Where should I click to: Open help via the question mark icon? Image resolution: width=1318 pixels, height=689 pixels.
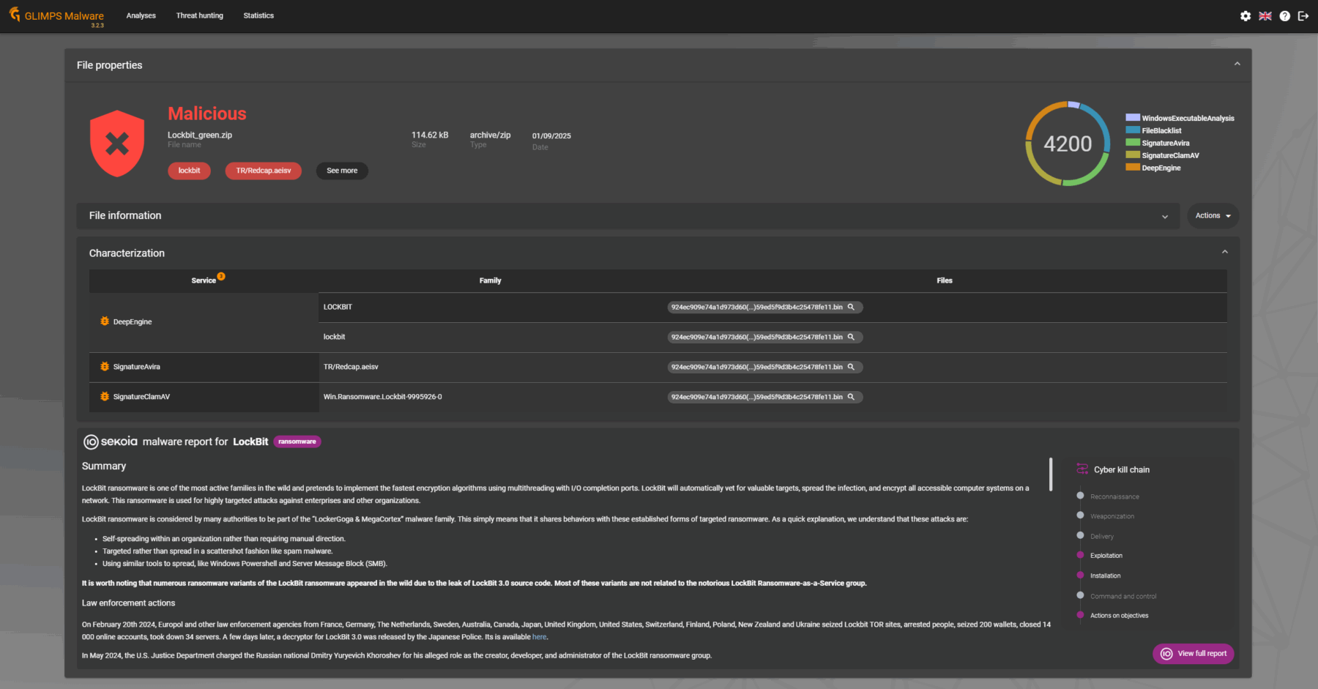[1284, 15]
